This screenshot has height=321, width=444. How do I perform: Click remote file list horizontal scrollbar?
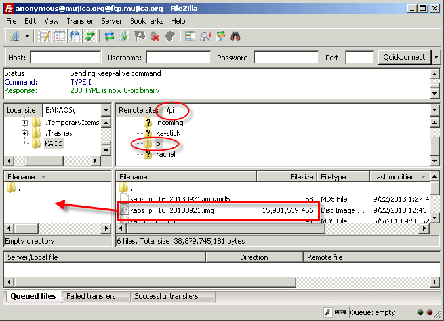(x=225, y=228)
